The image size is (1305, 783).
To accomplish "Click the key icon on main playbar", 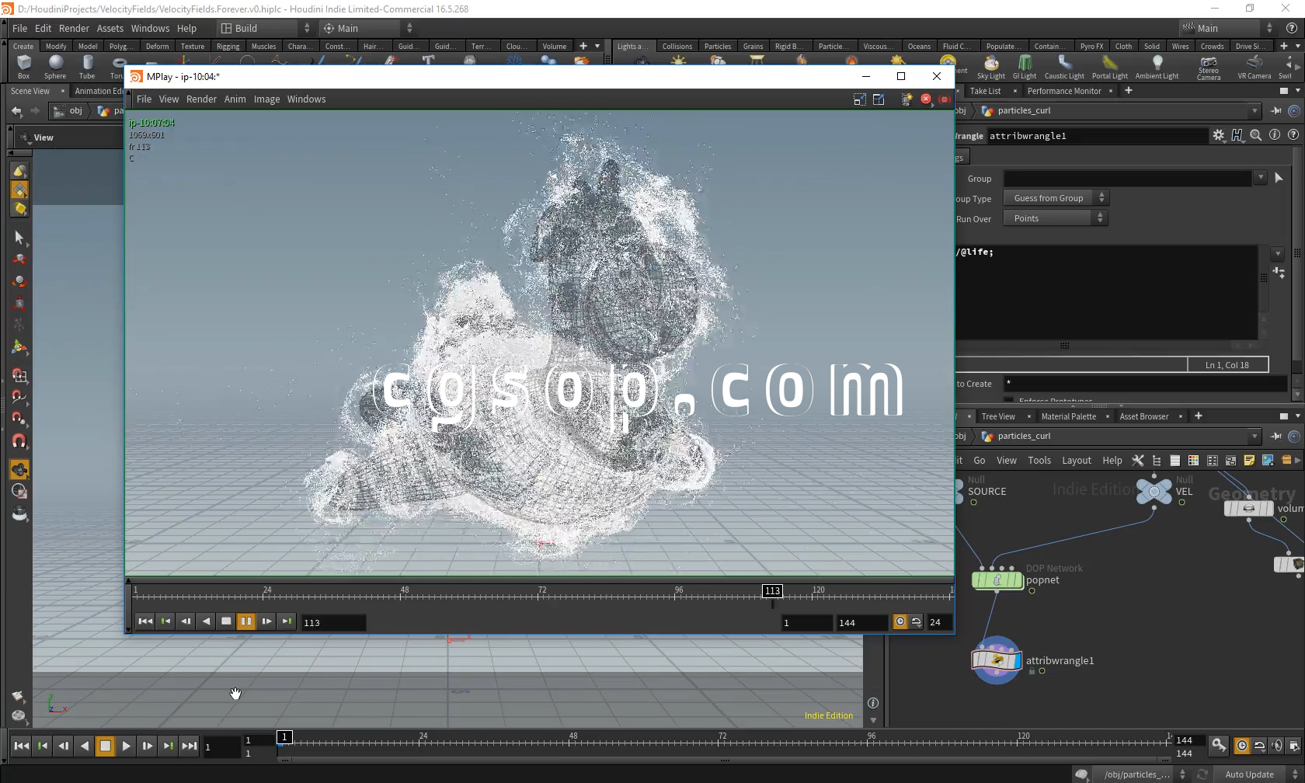I will coord(1219,746).
